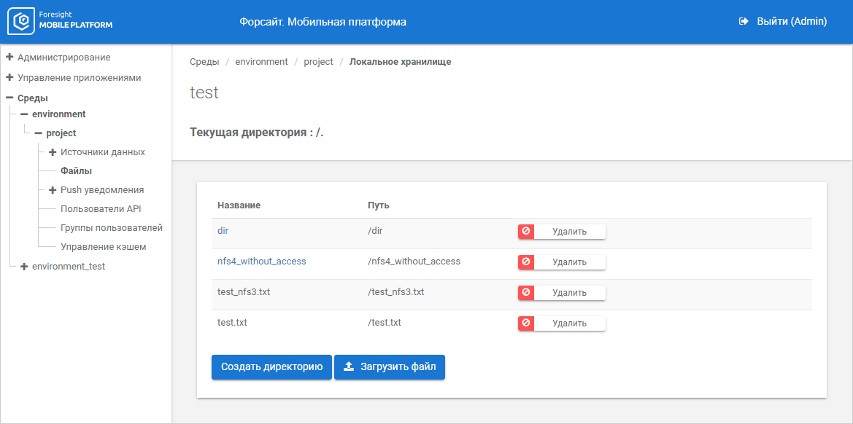This screenshot has height=424, width=853.
Task: Select Управление кэшем menu item
Action: pyautogui.click(x=103, y=247)
